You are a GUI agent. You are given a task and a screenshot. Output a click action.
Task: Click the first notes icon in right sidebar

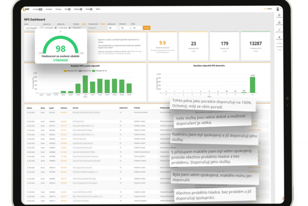[279, 15]
